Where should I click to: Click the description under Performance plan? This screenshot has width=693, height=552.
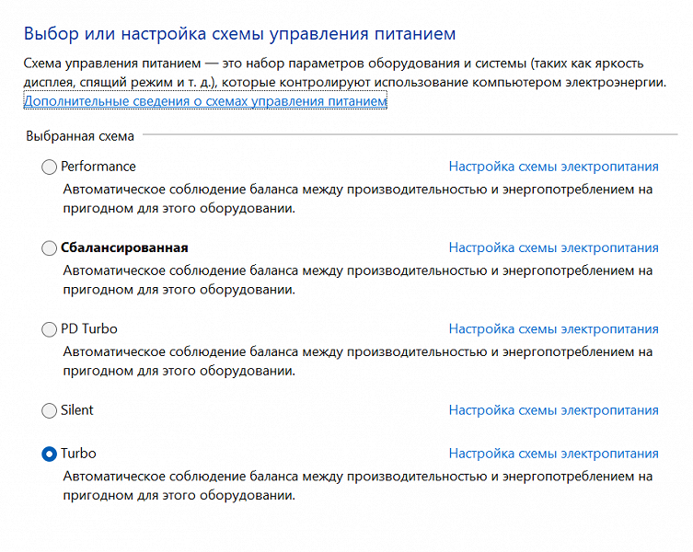(x=358, y=199)
